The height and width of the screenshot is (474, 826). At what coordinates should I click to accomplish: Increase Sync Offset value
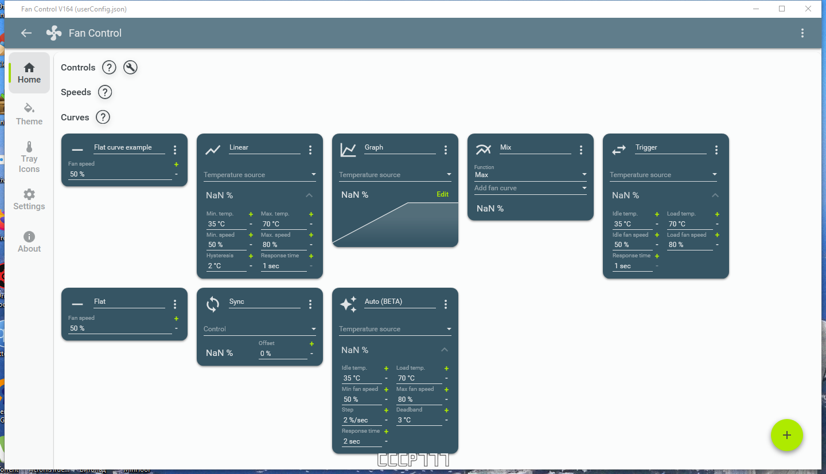pos(311,344)
